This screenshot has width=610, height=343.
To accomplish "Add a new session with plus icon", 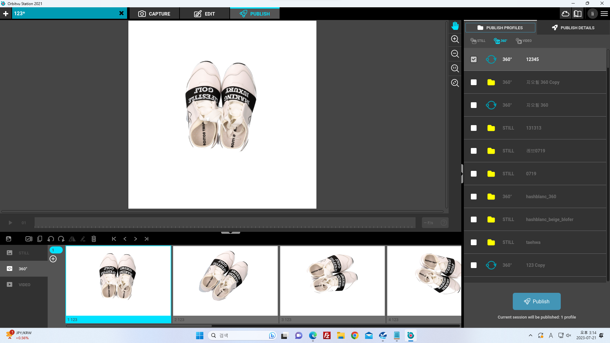I will pos(6,14).
